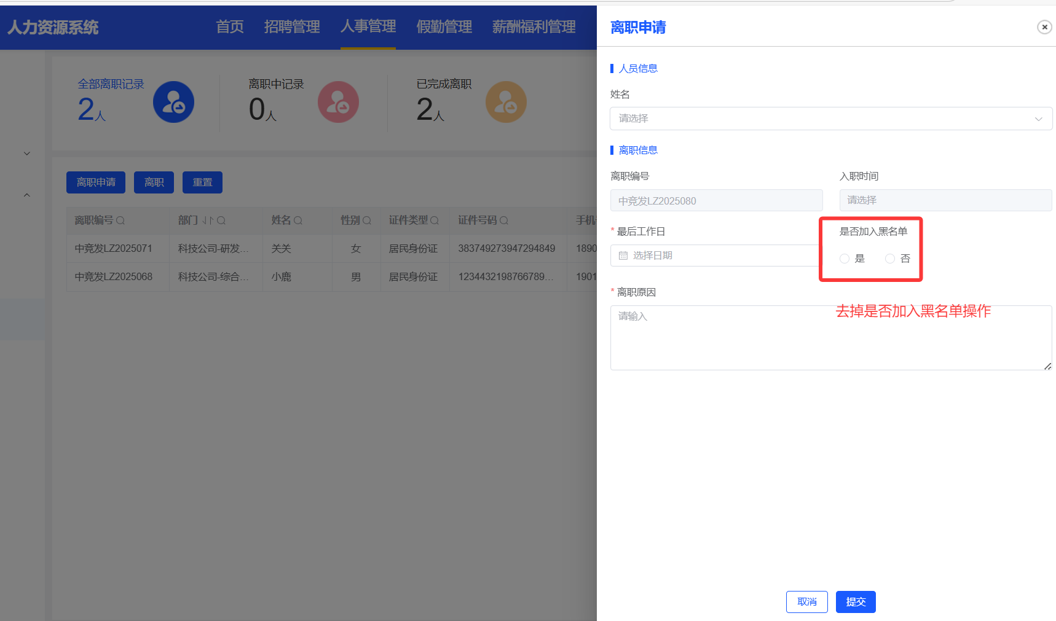Search by 离职编号 column magnifier icon
Viewport: 1056px width, 621px height.
pos(120,221)
